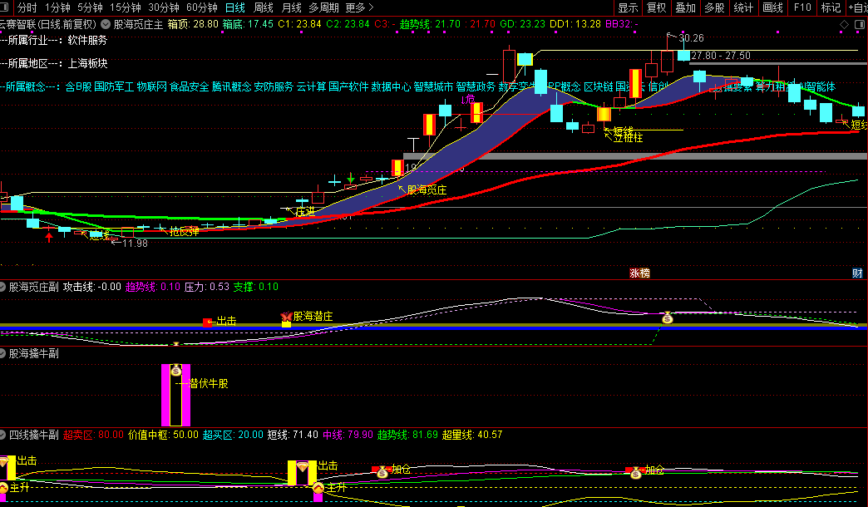Select the 5分钟 period tab
The image size is (868, 507).
(90, 7)
